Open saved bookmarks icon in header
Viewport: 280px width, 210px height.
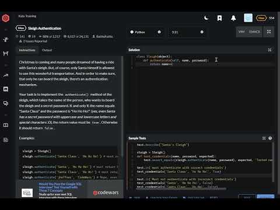[219, 18]
